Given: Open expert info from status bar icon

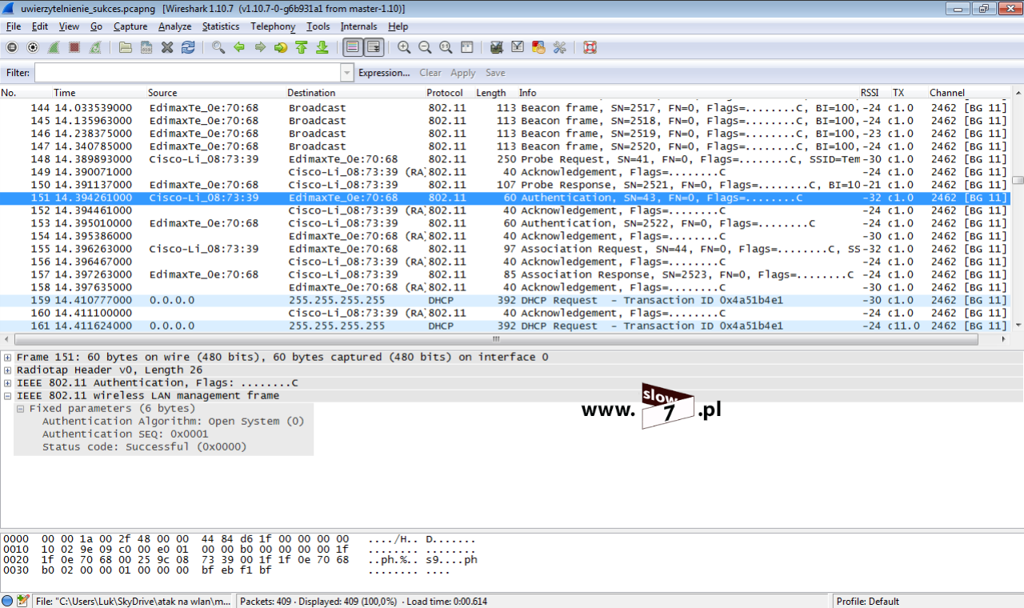Looking at the screenshot, I should coord(7,601).
